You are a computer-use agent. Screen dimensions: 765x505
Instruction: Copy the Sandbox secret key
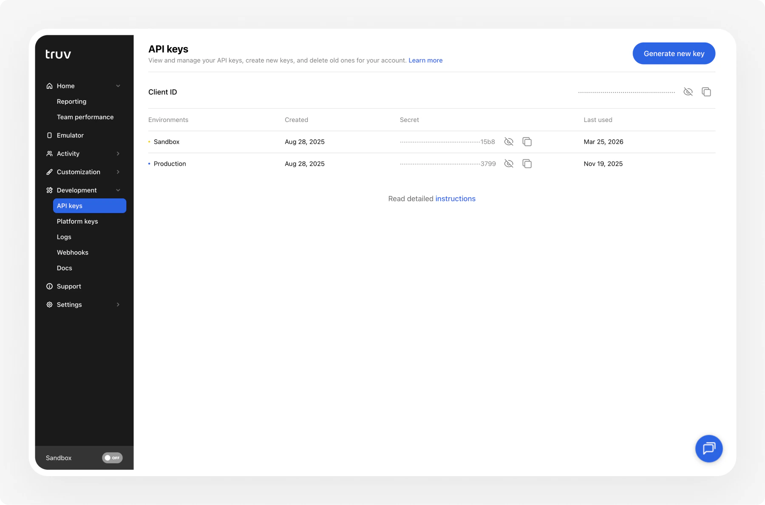click(527, 142)
